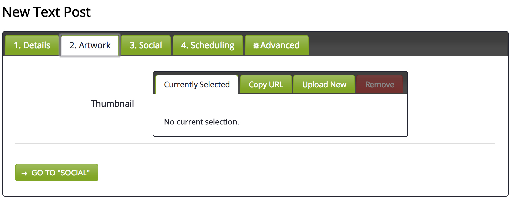Switch to the 3. Social tab
Image resolution: width=513 pixels, height=198 pixels.
(145, 45)
